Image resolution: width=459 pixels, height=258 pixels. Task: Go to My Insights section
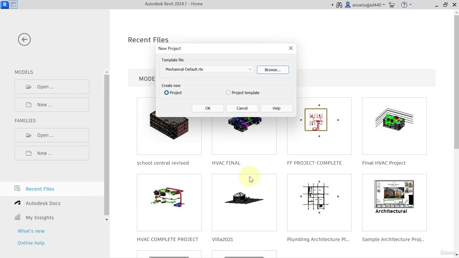[x=40, y=218]
